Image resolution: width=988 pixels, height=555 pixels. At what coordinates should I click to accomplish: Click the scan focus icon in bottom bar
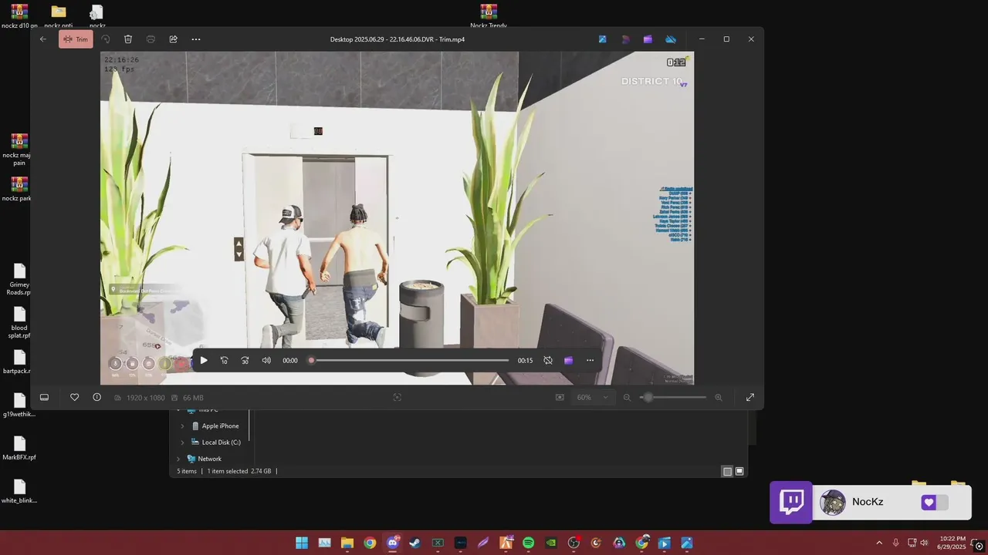(x=398, y=397)
